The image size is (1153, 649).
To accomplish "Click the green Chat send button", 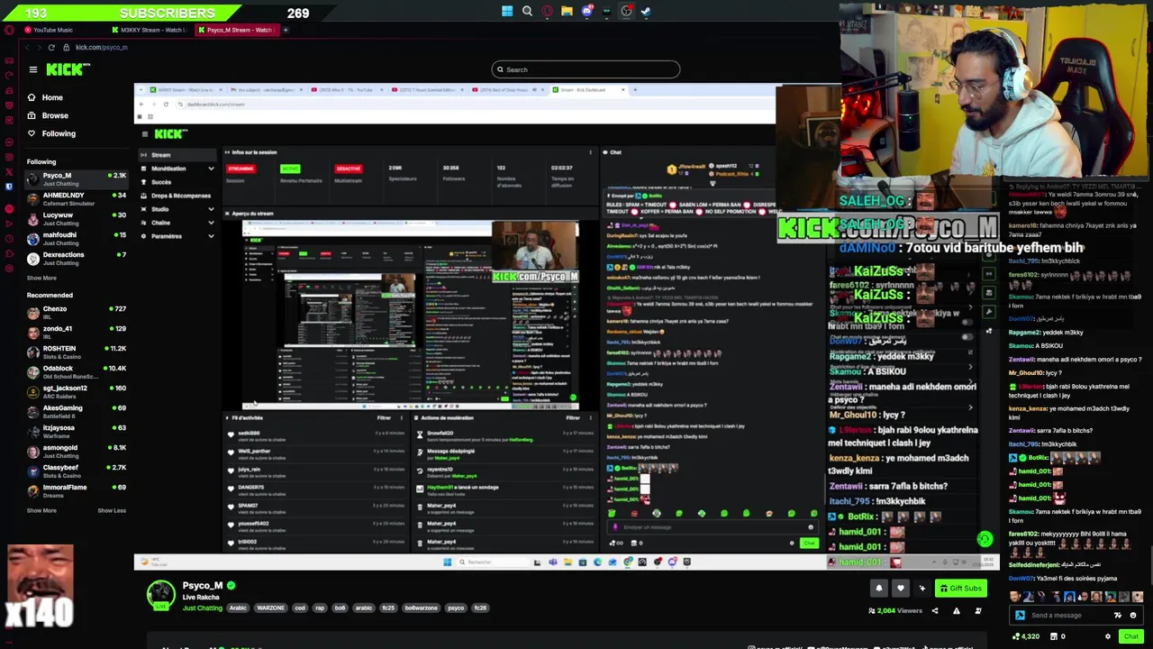I will pyautogui.click(x=1131, y=636).
